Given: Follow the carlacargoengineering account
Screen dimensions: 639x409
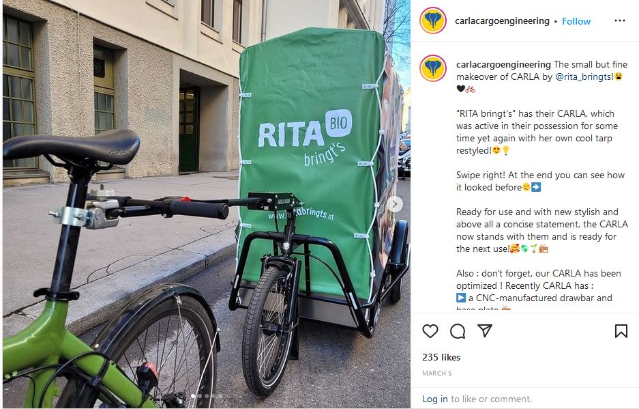Looking at the screenshot, I should coord(576,21).
